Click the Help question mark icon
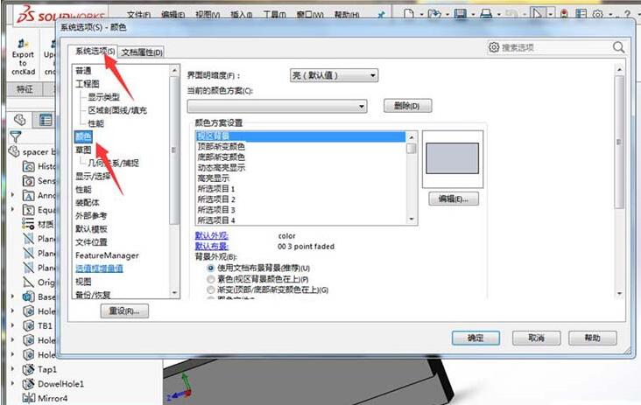The width and height of the screenshot is (641, 405). tap(627, 14)
